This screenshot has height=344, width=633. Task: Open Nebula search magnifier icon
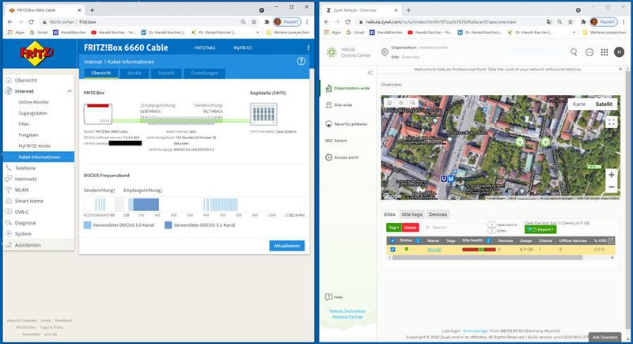(574, 52)
